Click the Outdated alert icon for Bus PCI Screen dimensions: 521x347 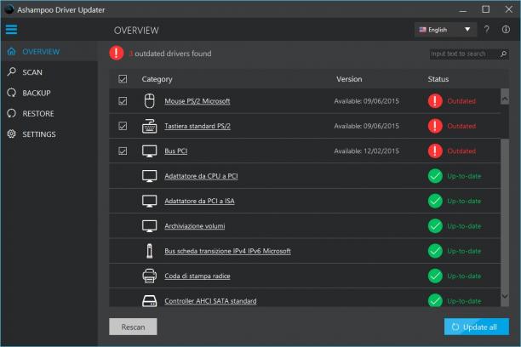click(x=435, y=151)
